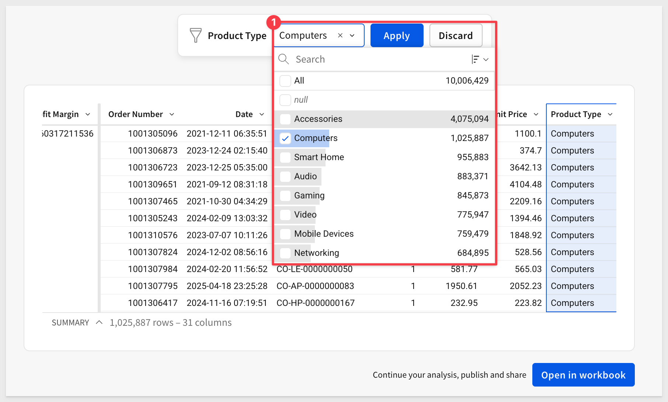Click the Apply button
Viewport: 668px width, 402px height.
397,35
